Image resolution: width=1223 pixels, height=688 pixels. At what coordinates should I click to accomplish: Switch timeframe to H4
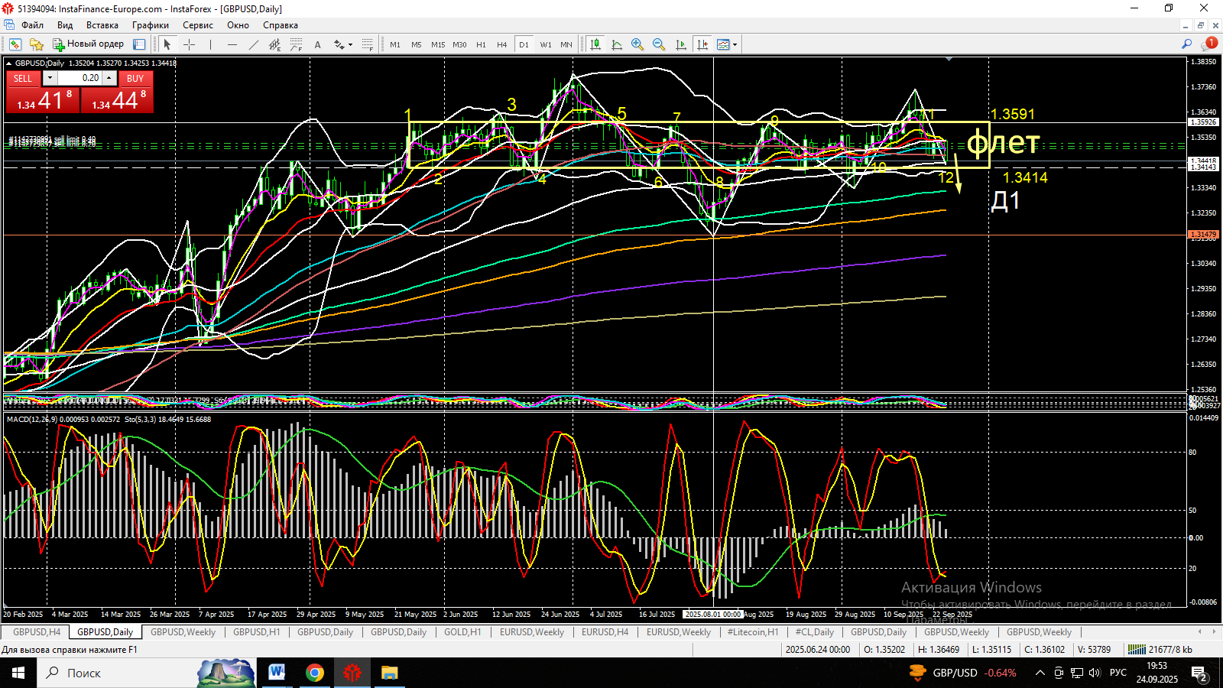[x=502, y=44]
